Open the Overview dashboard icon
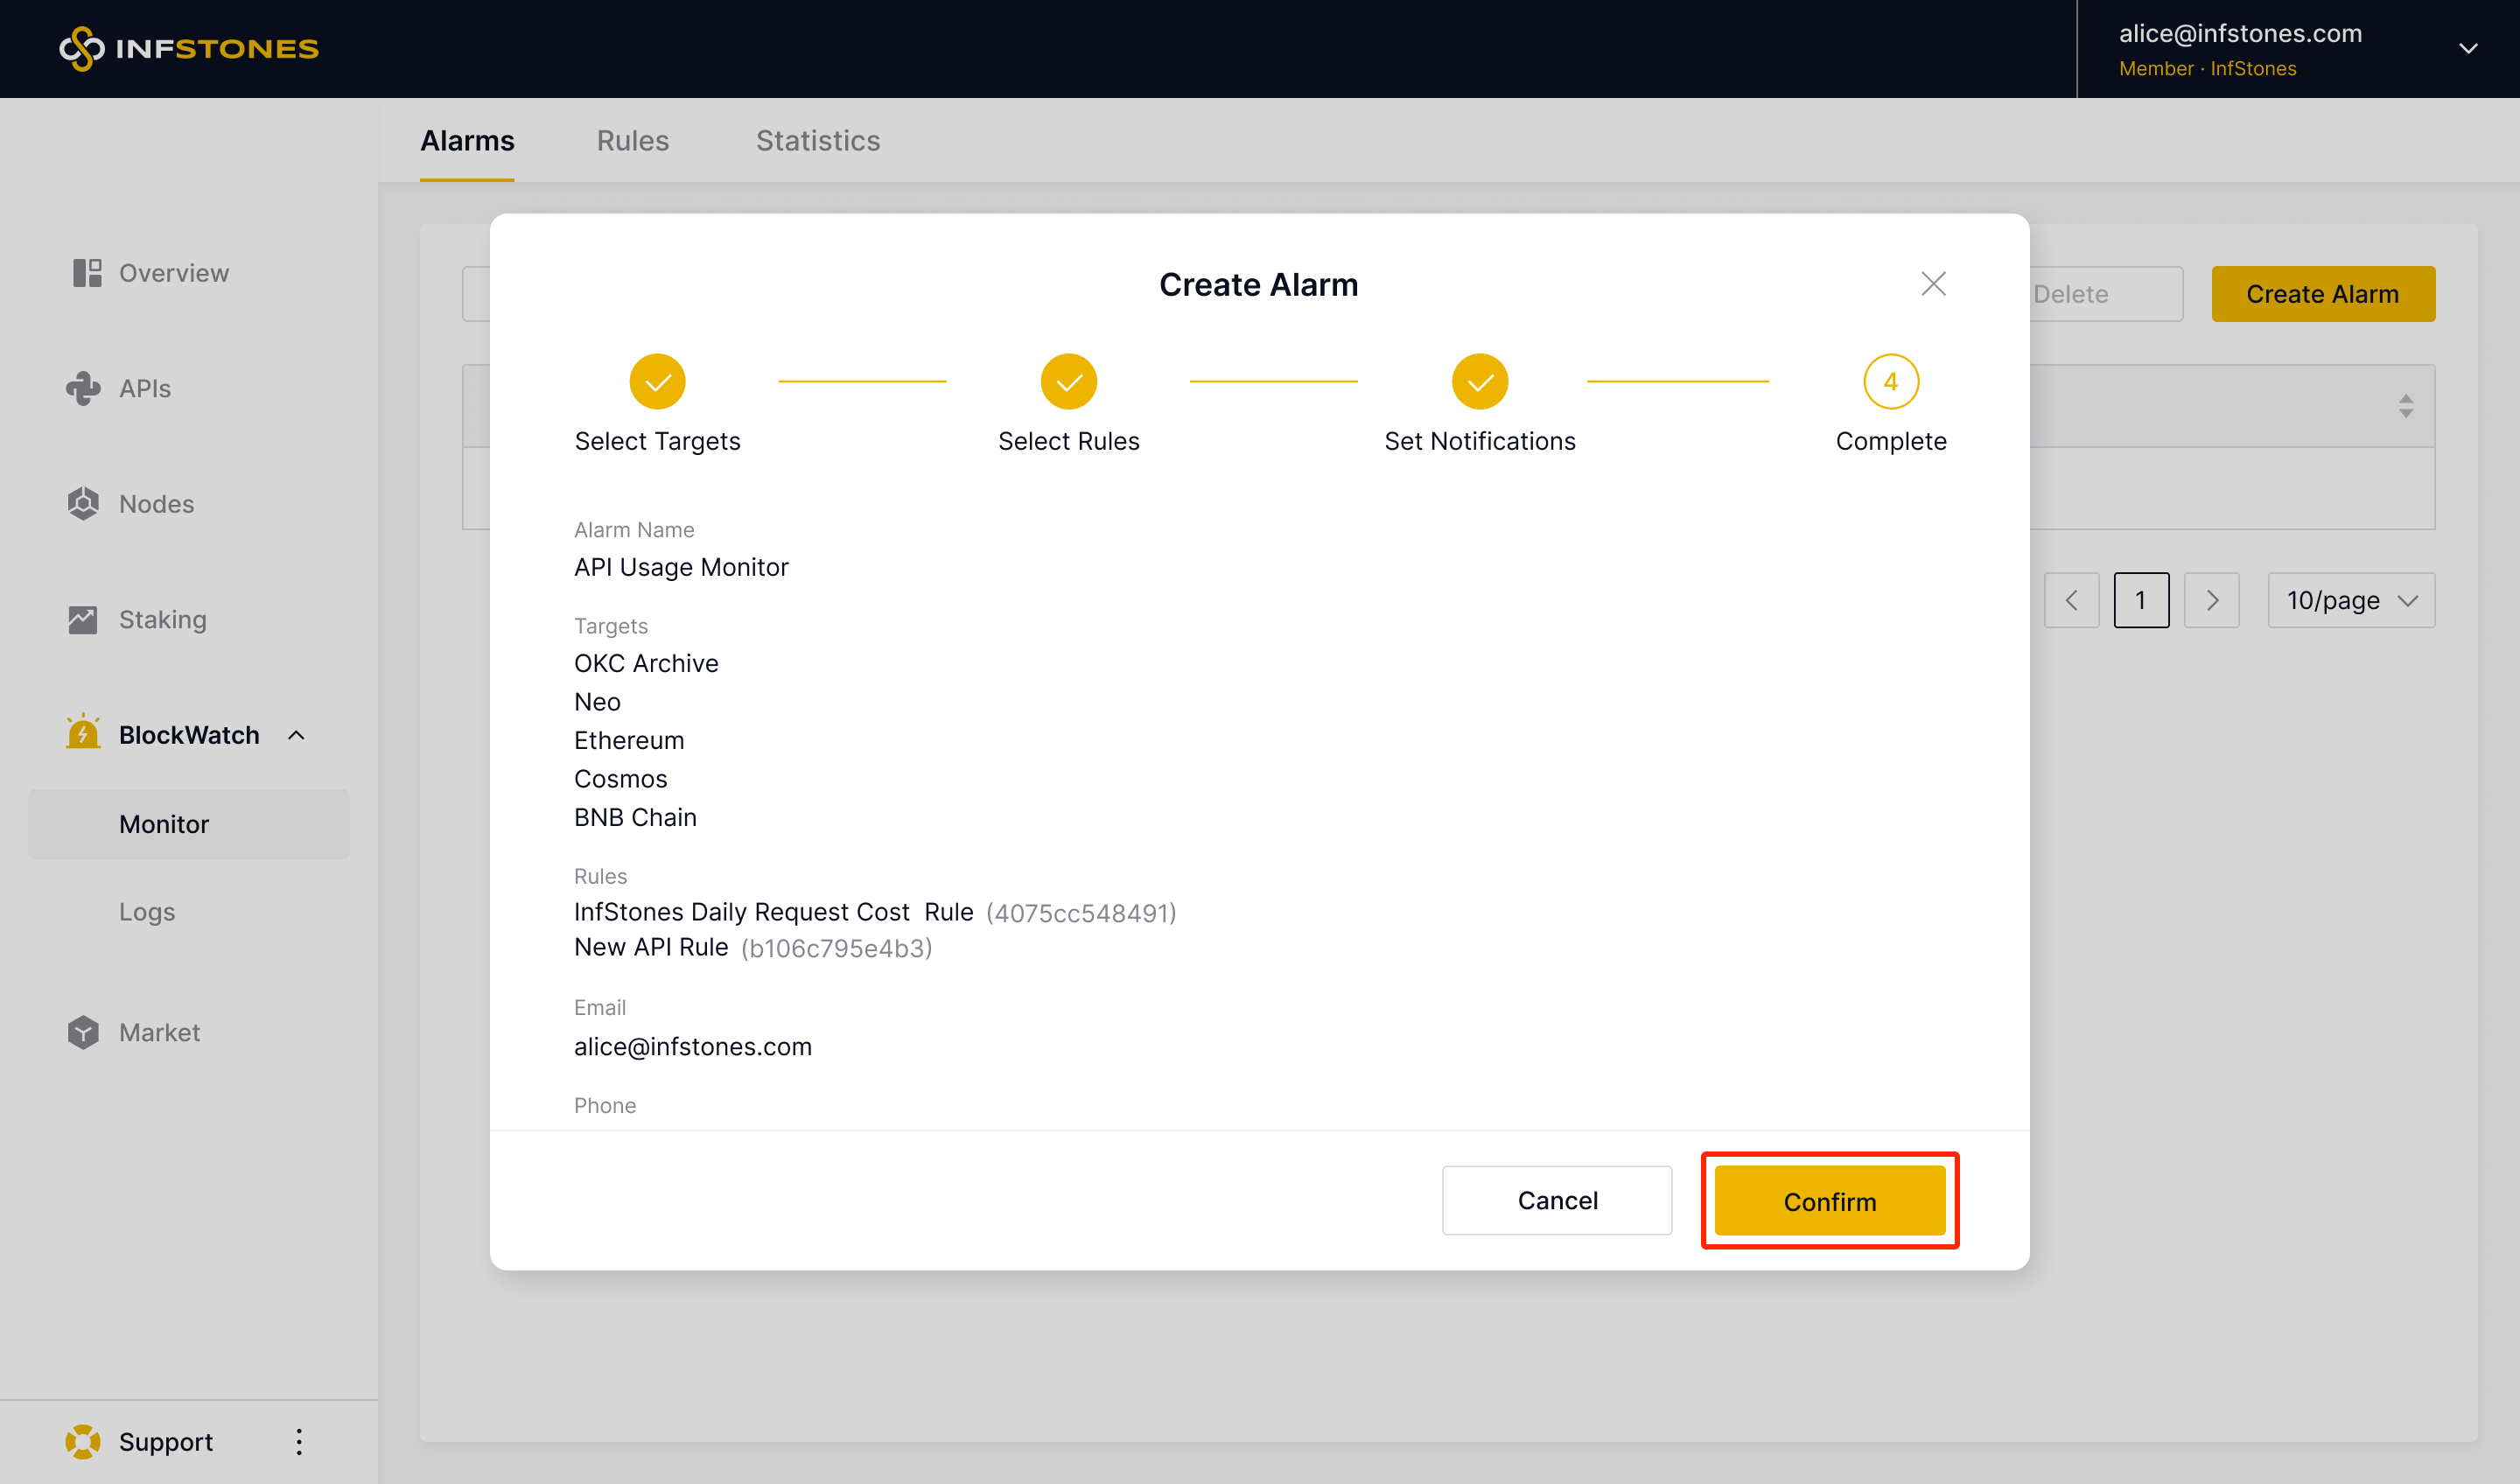 tap(87, 273)
